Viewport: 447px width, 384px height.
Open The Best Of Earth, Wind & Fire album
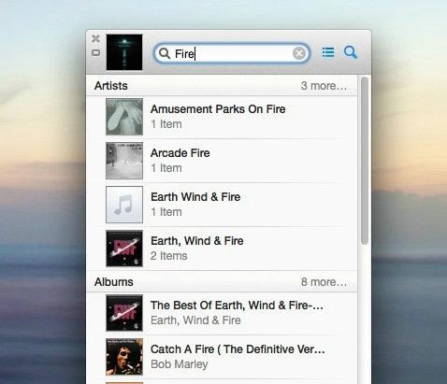coord(222,313)
